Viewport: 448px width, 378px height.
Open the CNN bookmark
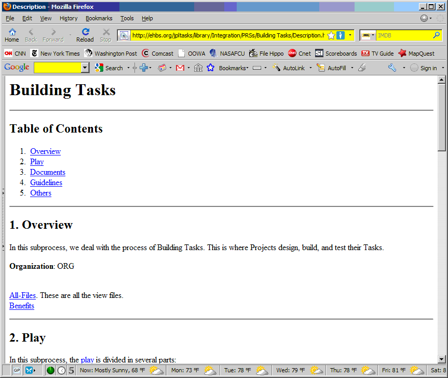tap(16, 54)
